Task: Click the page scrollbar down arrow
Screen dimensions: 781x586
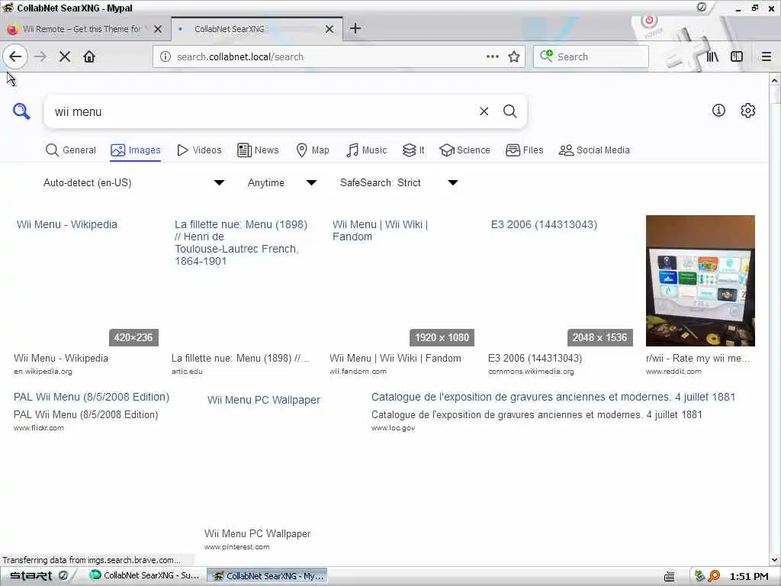Action: coord(775,560)
